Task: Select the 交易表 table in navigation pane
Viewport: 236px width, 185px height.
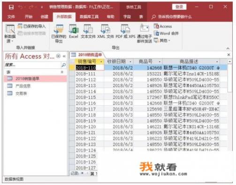Action: point(36,93)
